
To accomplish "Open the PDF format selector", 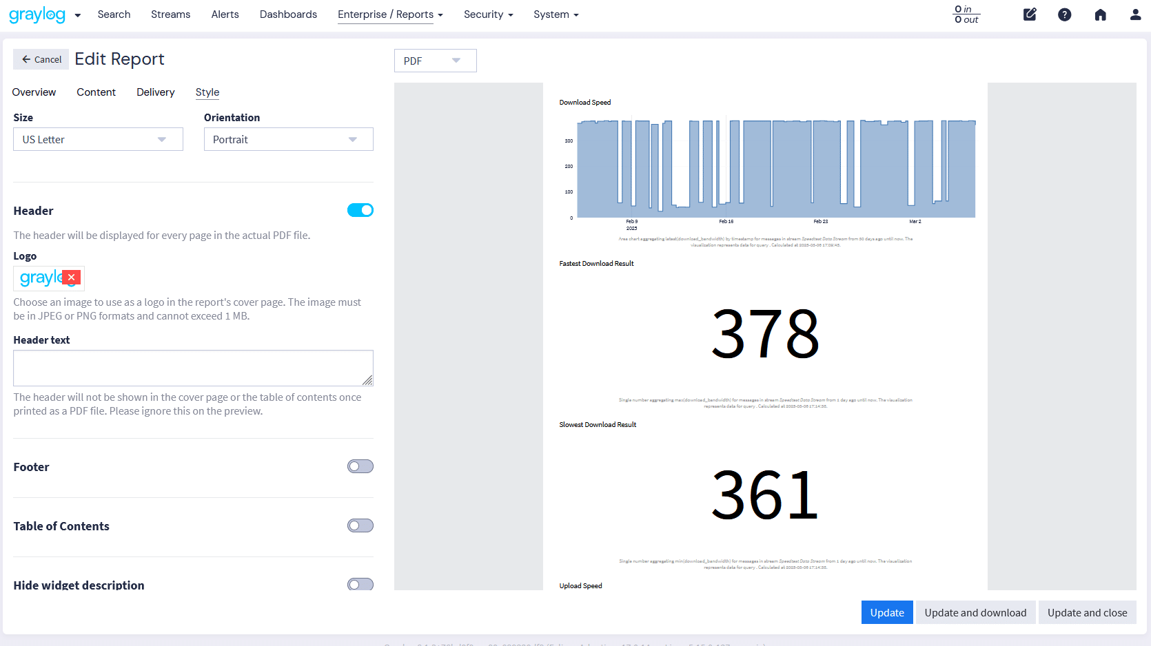I will click(x=435, y=61).
